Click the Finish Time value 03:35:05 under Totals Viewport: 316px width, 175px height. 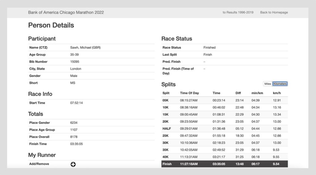tap(77, 144)
